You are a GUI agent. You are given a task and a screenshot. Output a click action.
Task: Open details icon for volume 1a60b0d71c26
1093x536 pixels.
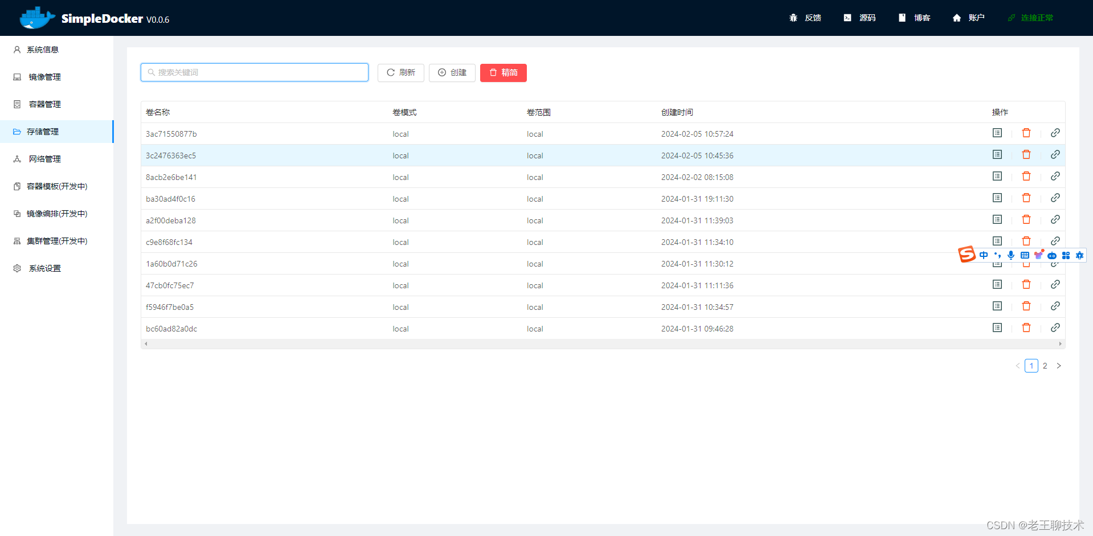point(997,263)
